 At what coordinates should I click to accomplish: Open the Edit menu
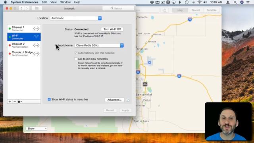[x=44, y=2]
